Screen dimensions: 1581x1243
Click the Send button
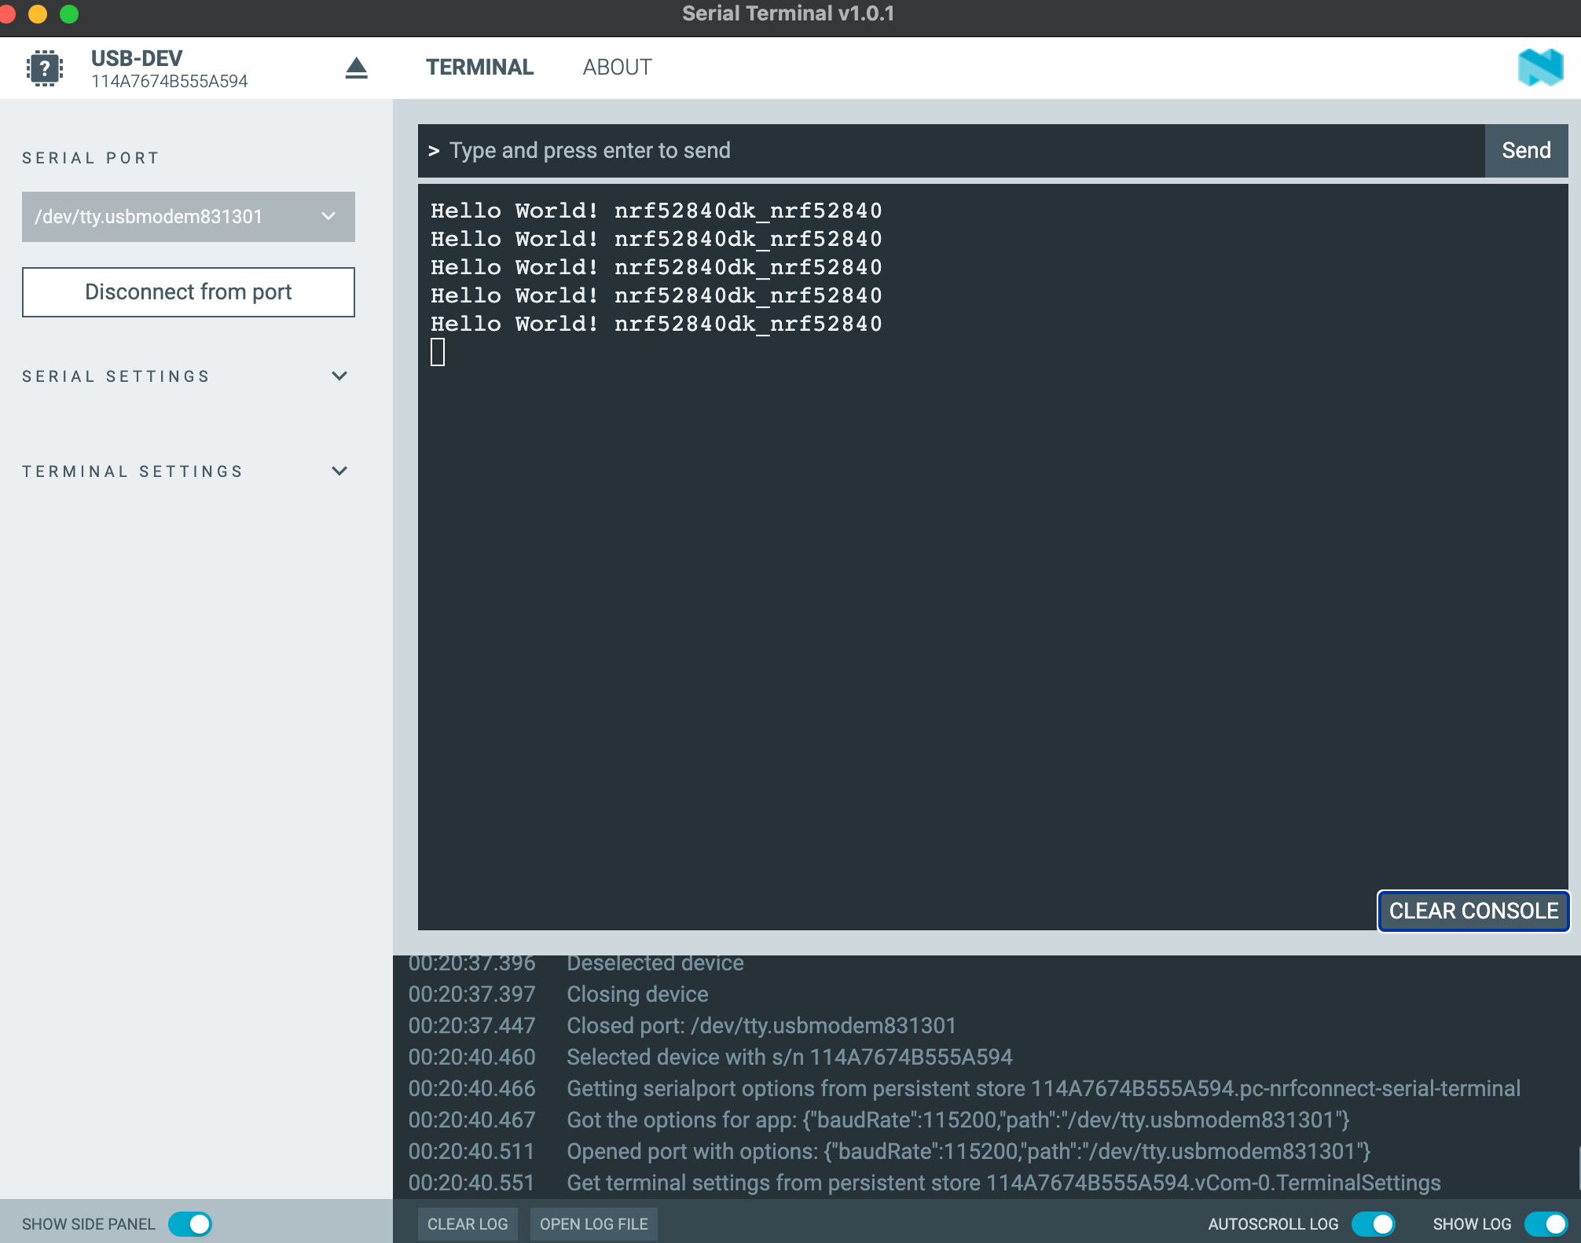click(1526, 150)
